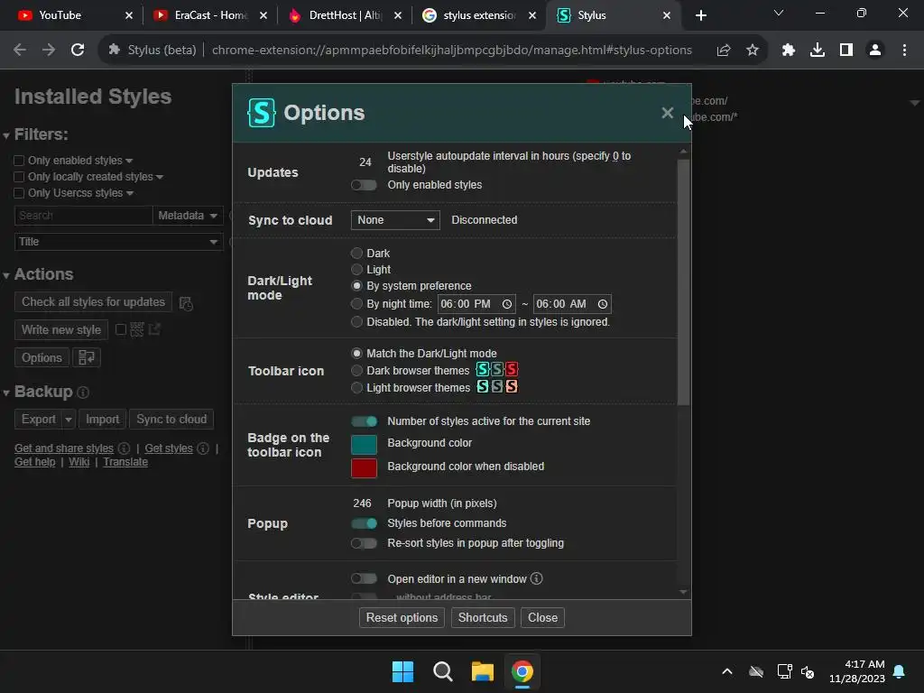Screen dimensions: 924x693
Task: Click the update history icon beside Check all styles
Action: click(186, 303)
